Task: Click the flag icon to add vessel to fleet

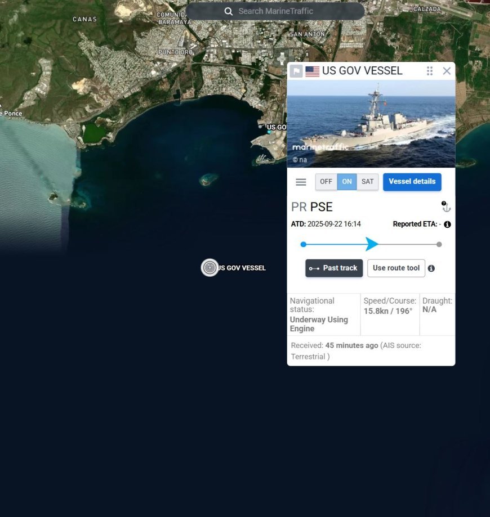Action: pos(296,71)
